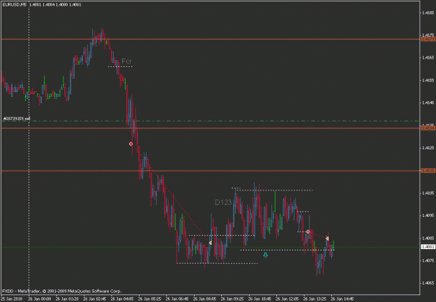Click the 1.4075 price scale label
This screenshot has width=436, height=302.
428,261
